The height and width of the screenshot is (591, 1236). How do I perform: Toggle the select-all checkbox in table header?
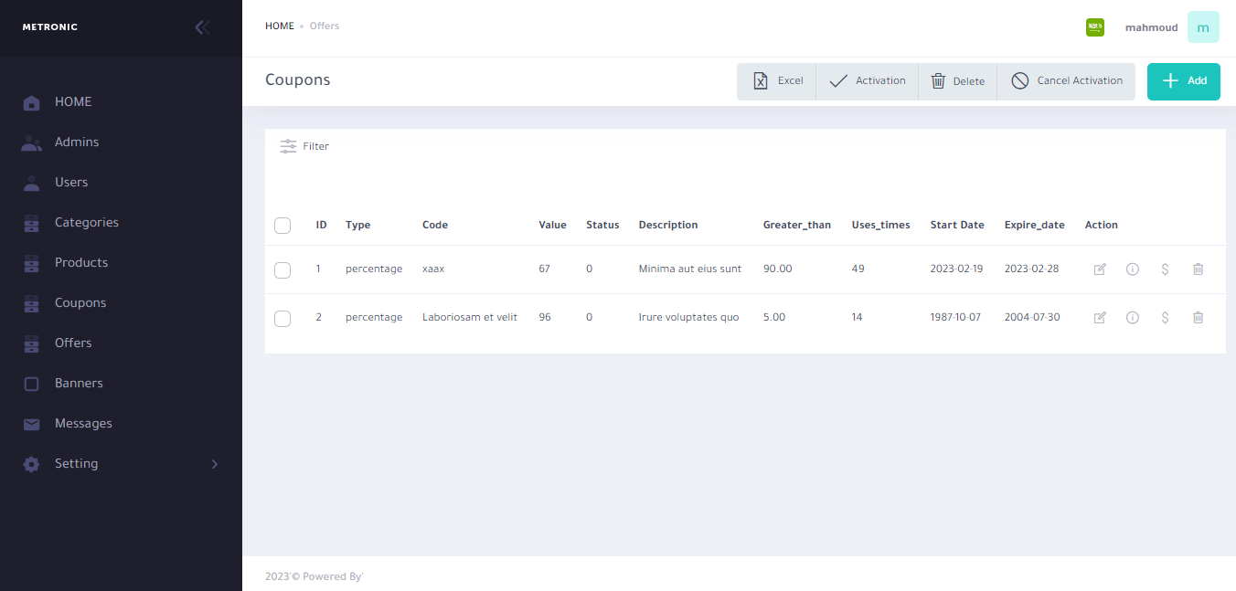pos(282,226)
